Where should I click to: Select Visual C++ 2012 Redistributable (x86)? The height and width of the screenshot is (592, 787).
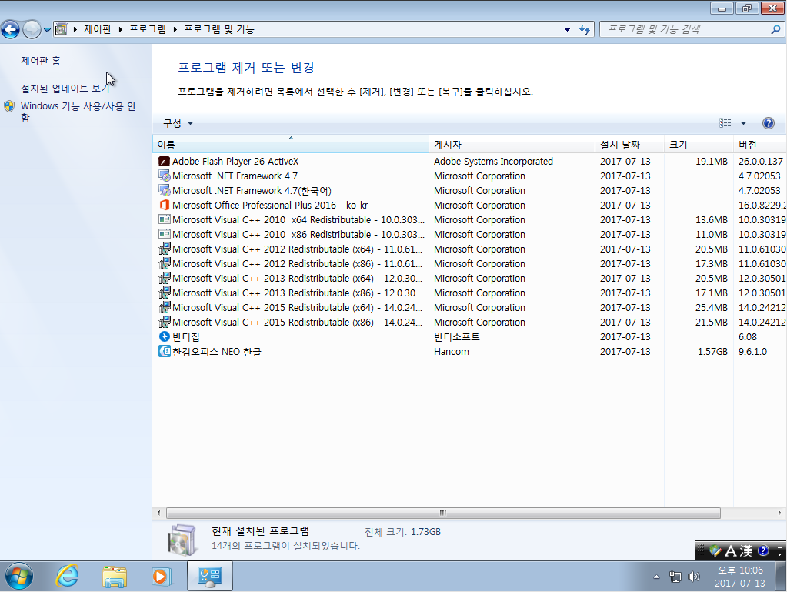(297, 263)
